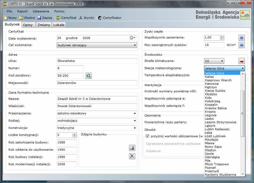
Task: Collapse the Stacja meteorologiczna combo box
Action: click(224, 68)
